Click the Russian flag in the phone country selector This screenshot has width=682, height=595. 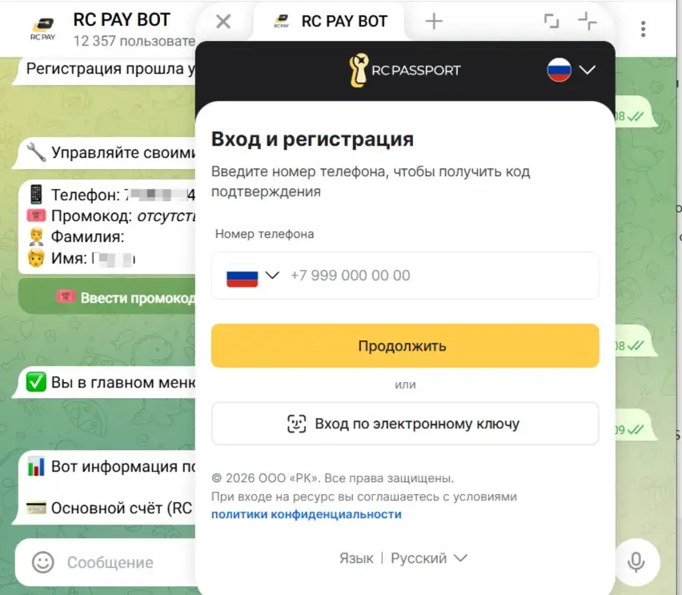click(243, 275)
